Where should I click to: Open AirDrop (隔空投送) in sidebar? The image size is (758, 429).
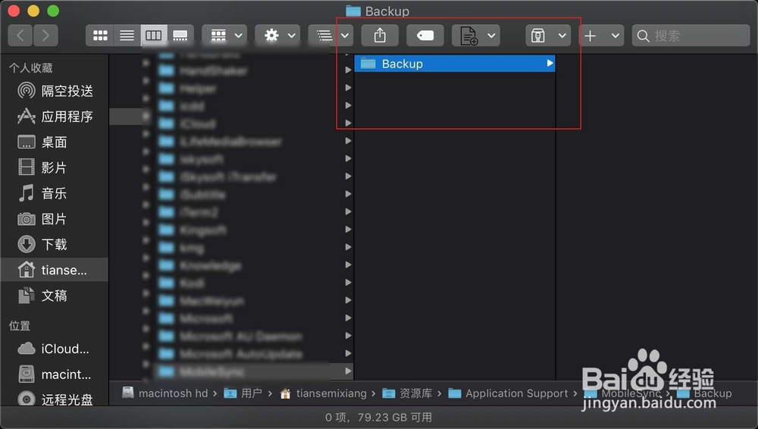tap(55, 90)
